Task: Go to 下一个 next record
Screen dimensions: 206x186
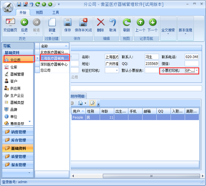Action: 152,23
